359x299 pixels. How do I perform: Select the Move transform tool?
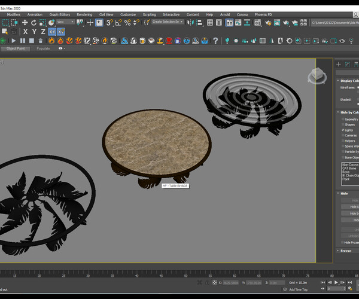click(x=25, y=23)
